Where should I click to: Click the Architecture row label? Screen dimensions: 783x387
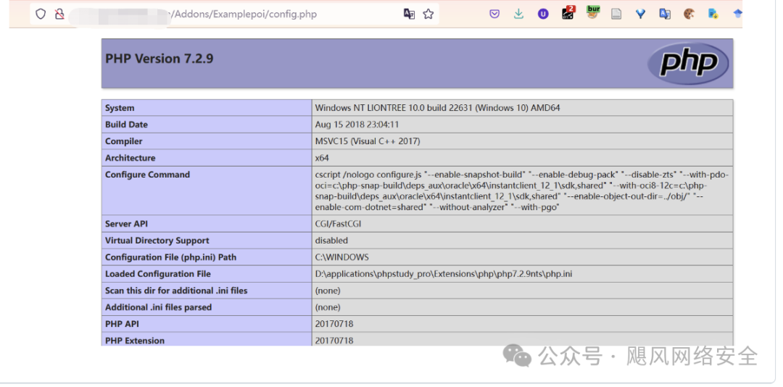(130, 158)
